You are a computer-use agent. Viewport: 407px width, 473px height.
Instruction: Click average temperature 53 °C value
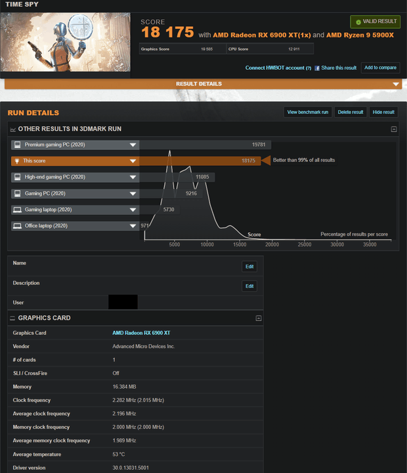point(119,455)
